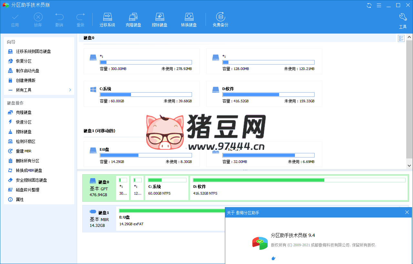Open the 转换硬盘 convert disk toolbar tool
413x264 pixels.
[189, 19]
